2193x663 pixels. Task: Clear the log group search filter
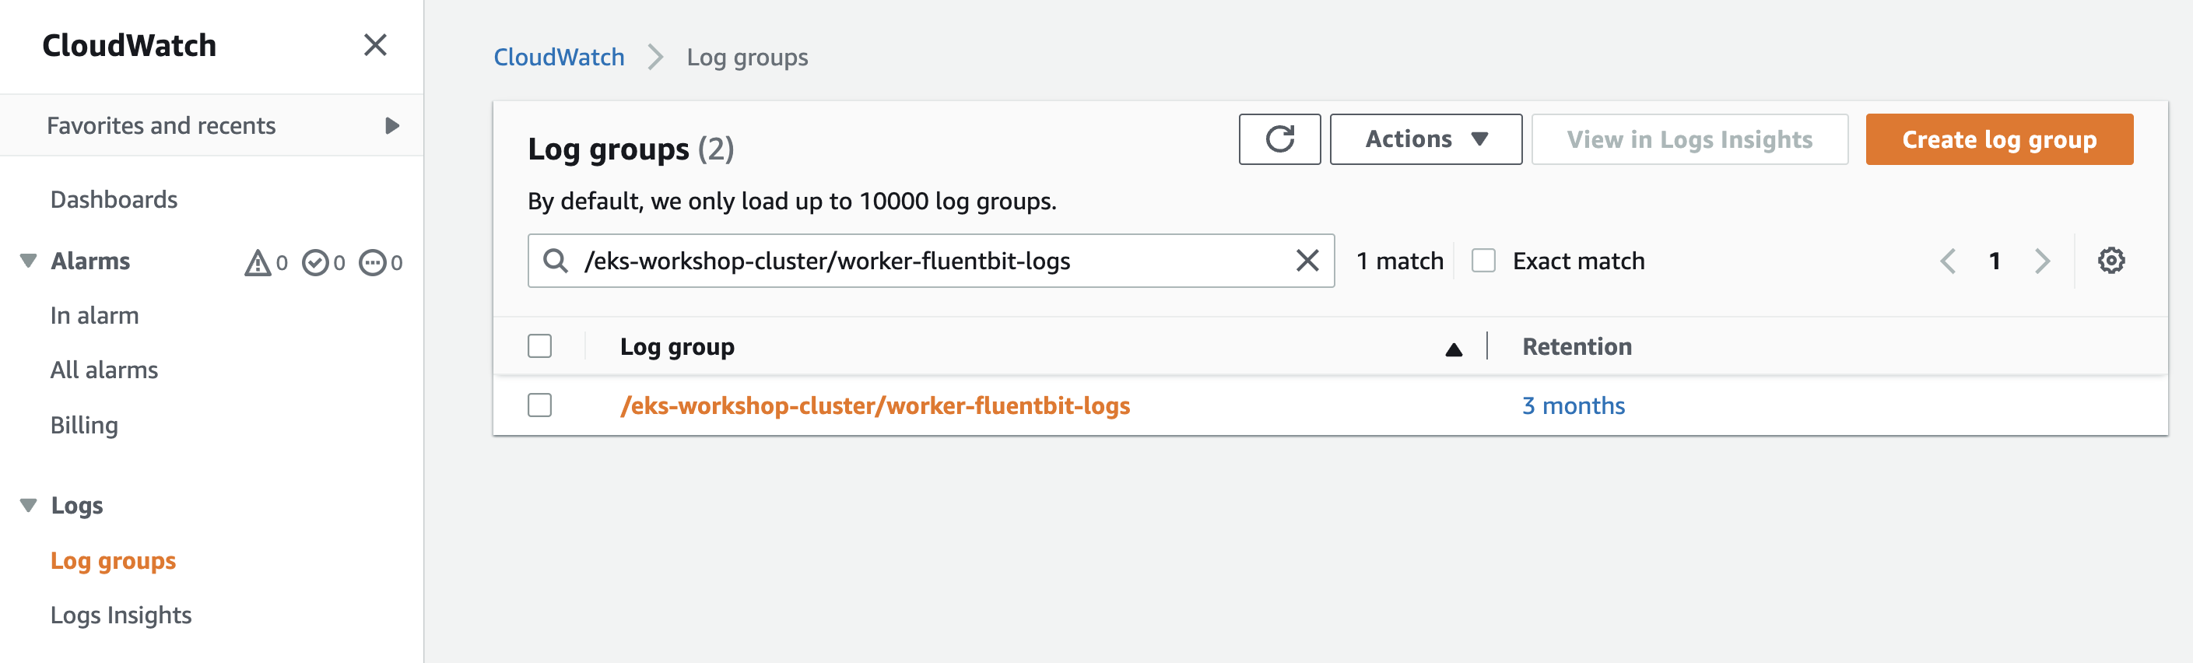1307,261
